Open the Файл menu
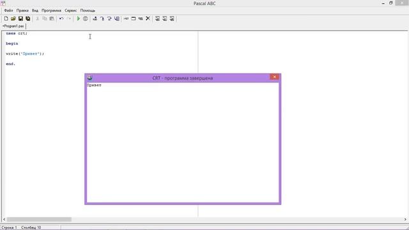Image resolution: width=409 pixels, height=230 pixels. click(8, 10)
